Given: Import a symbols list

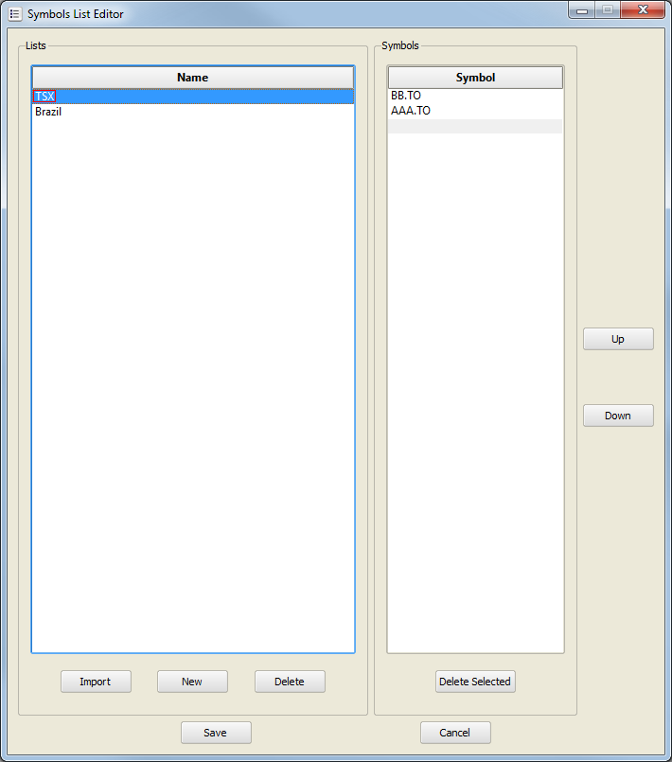Looking at the screenshot, I should tap(96, 682).
